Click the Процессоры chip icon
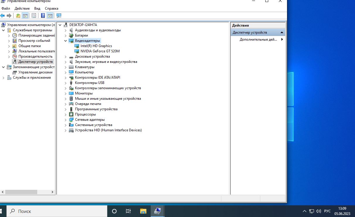Viewport: 355px width, 217px height. point(71,114)
